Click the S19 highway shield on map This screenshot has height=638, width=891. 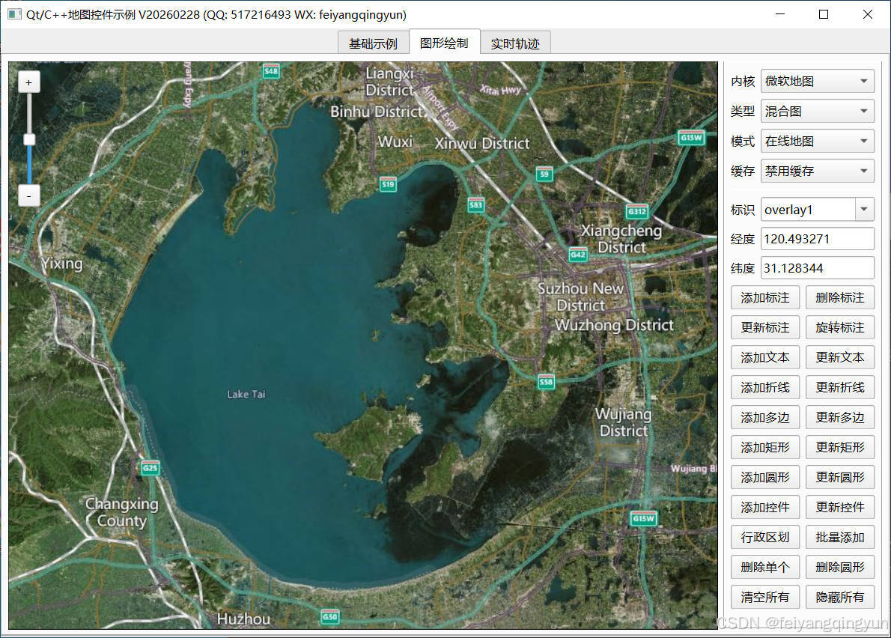click(388, 184)
